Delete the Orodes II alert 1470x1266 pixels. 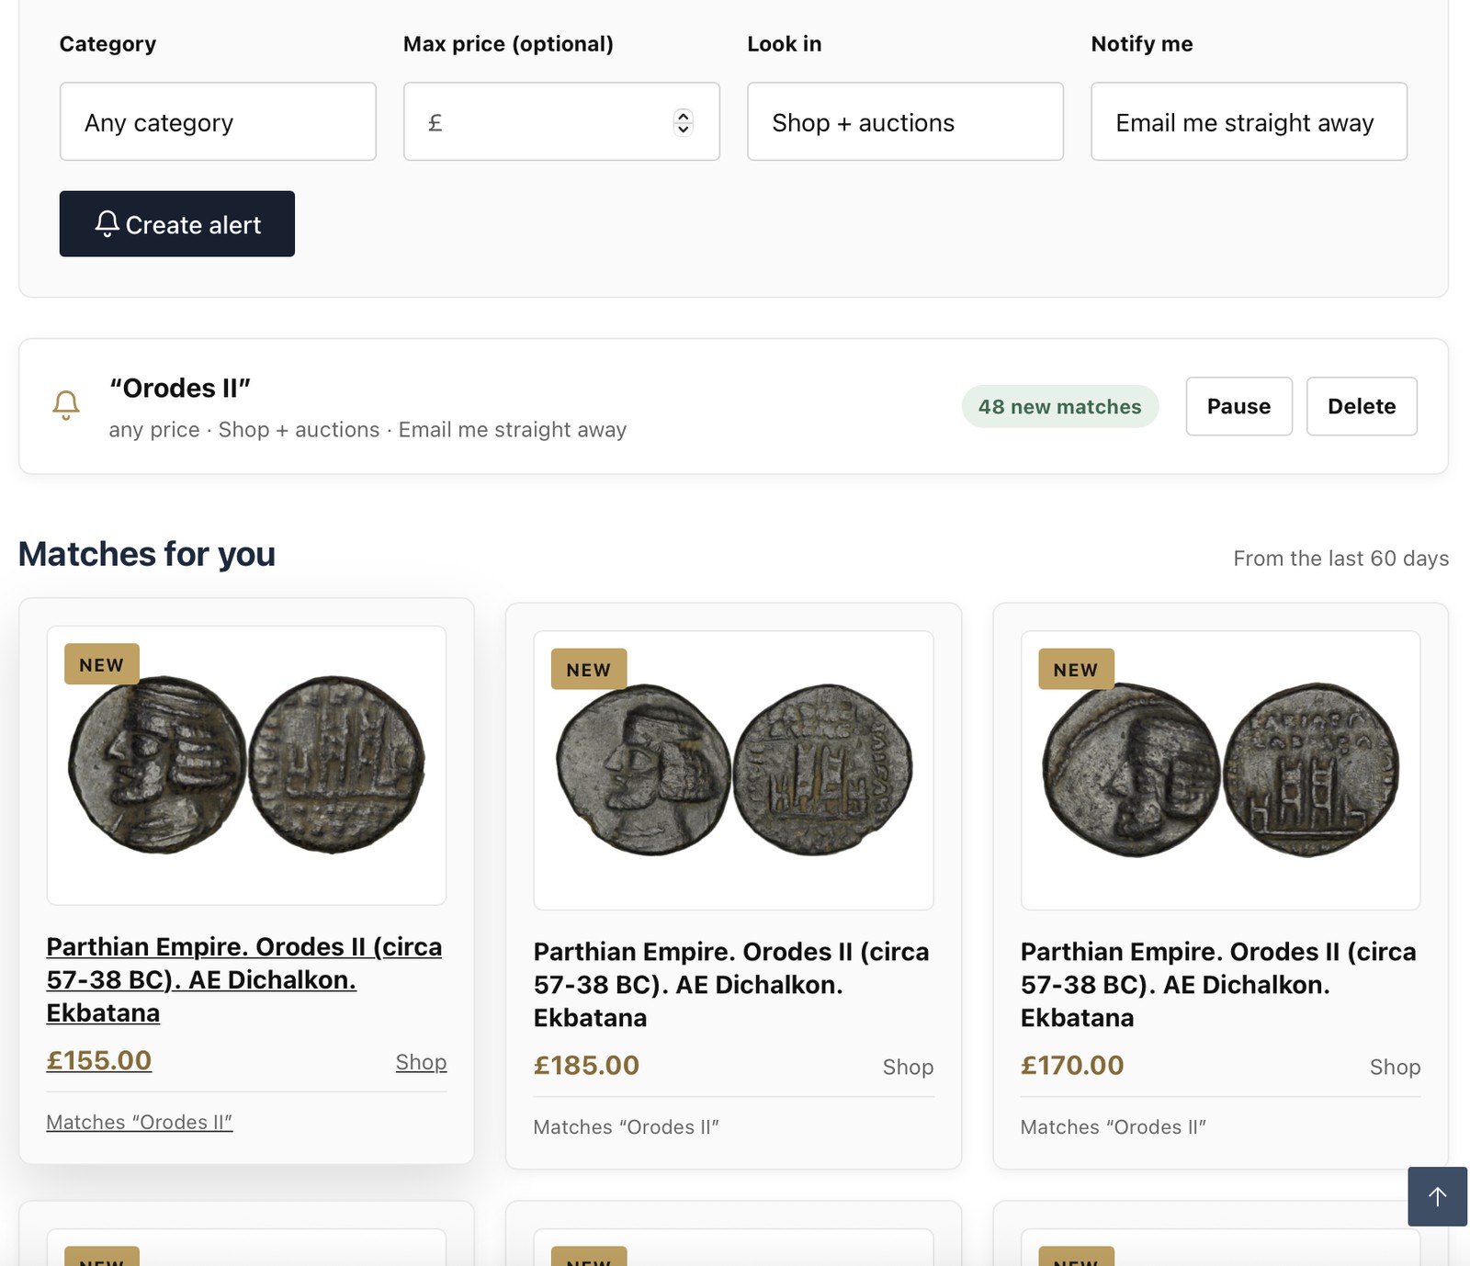point(1362,406)
